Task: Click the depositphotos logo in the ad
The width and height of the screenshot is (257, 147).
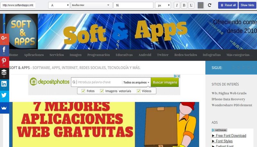Action: point(49,81)
